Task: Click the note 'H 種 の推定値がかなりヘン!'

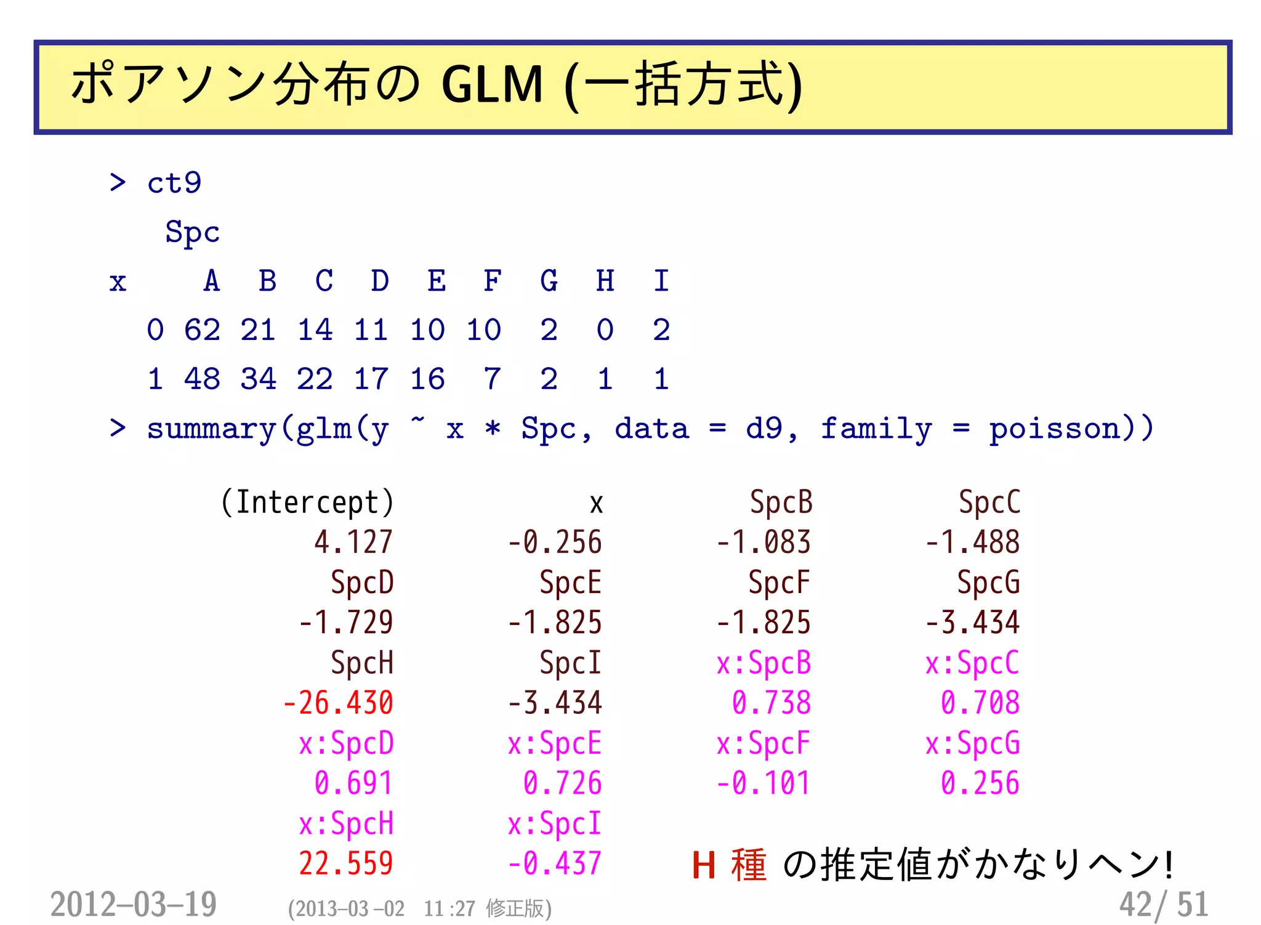Action: pyautogui.click(x=932, y=865)
